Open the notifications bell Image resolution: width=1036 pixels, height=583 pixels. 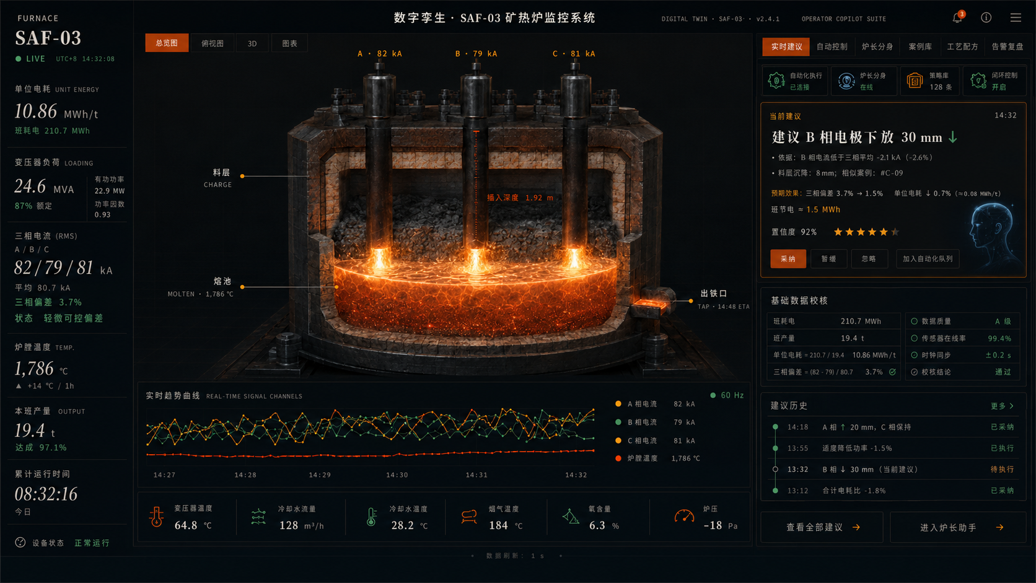pos(957,18)
